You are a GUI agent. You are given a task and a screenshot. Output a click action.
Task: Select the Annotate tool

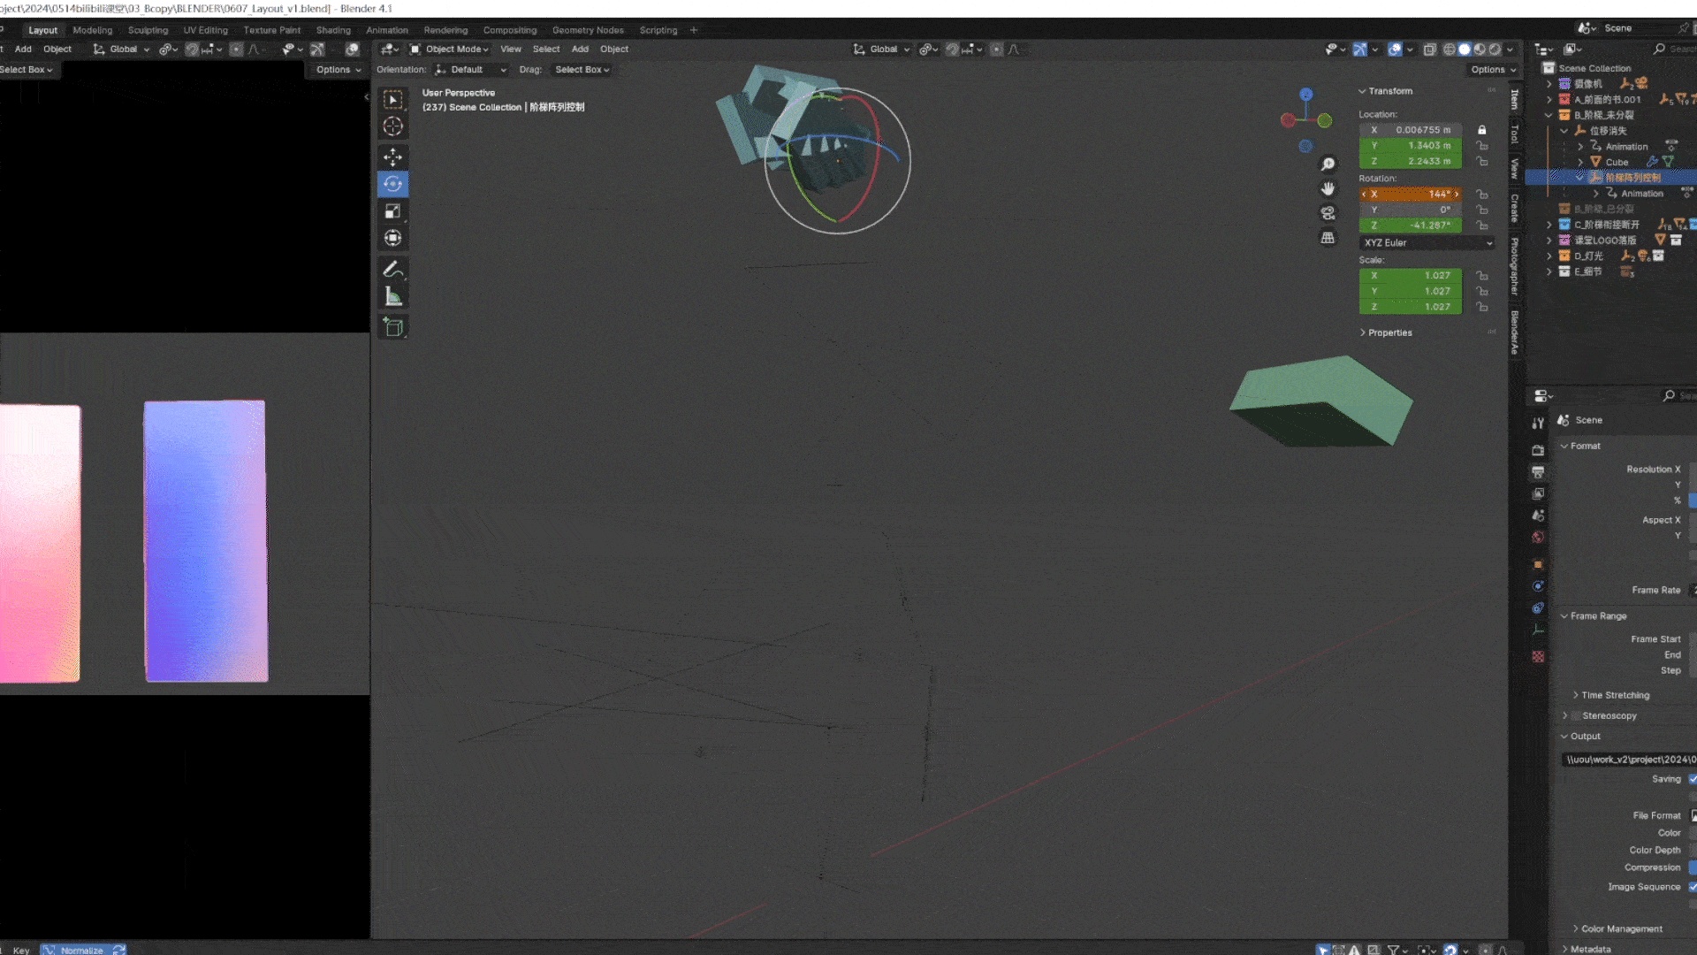coord(392,269)
